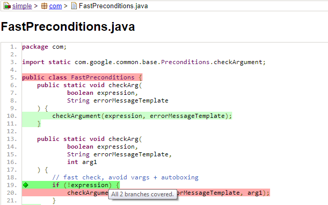The image size is (328, 205).
Task: Click the simple bundle icon in breadcrumb
Action: point(6,6)
